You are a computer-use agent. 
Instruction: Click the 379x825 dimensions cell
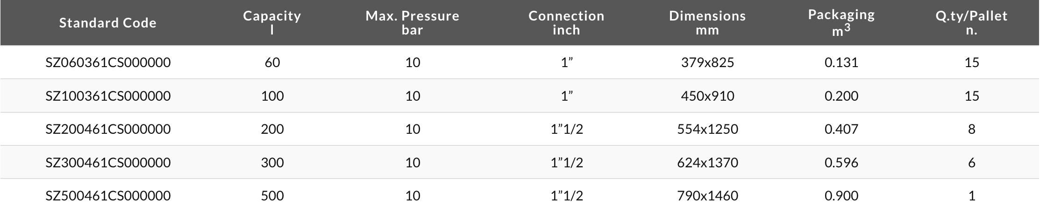pyautogui.click(x=707, y=62)
